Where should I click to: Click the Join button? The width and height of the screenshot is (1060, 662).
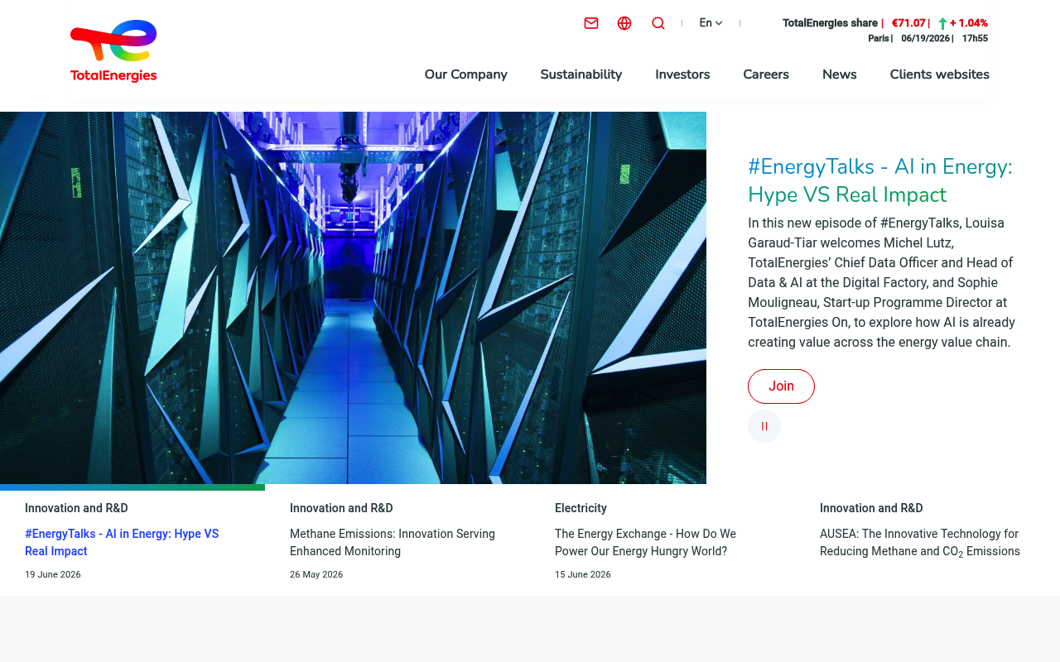tap(781, 386)
